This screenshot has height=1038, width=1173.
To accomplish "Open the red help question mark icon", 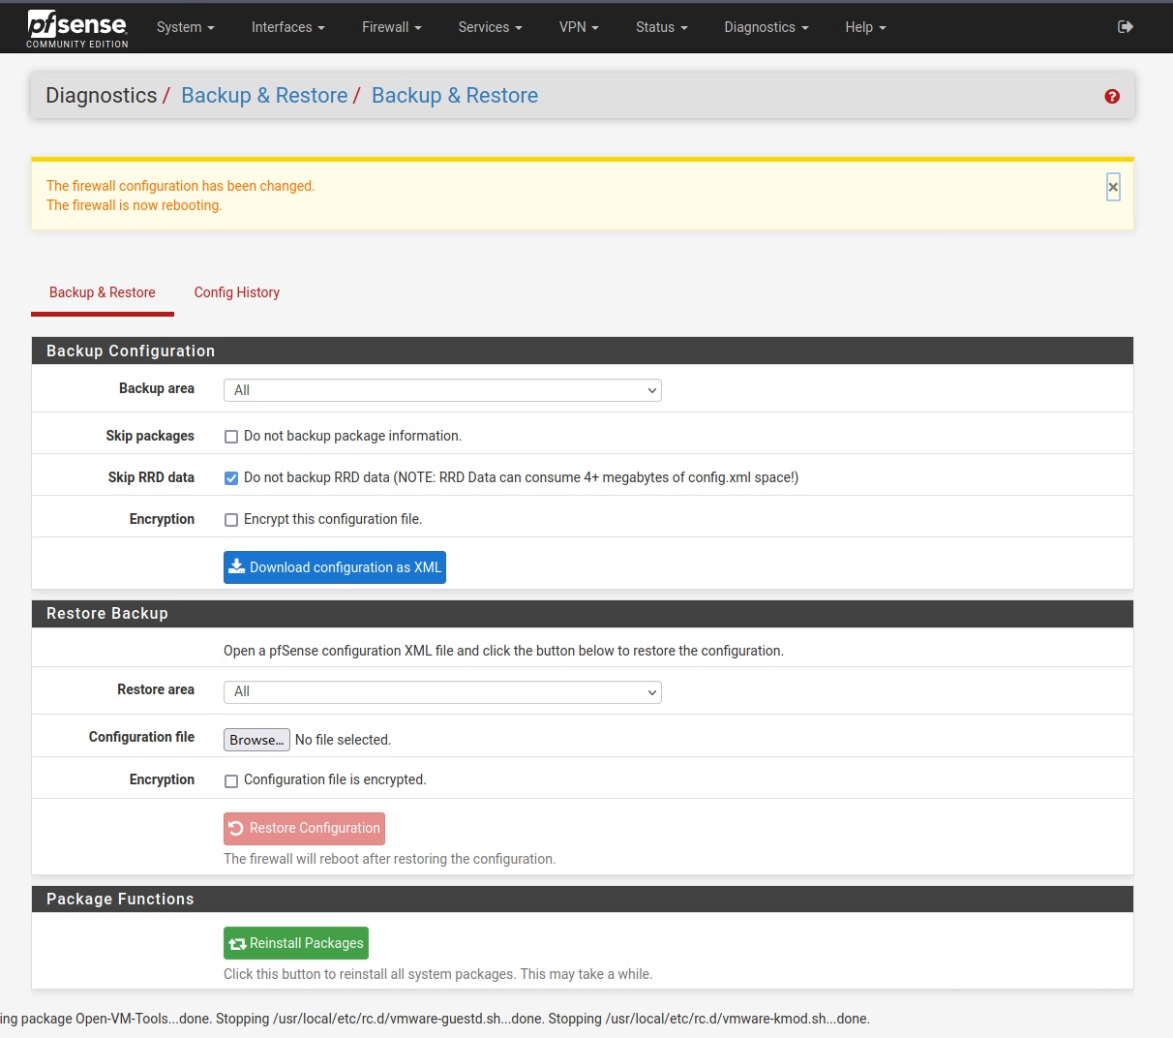I will (1112, 96).
